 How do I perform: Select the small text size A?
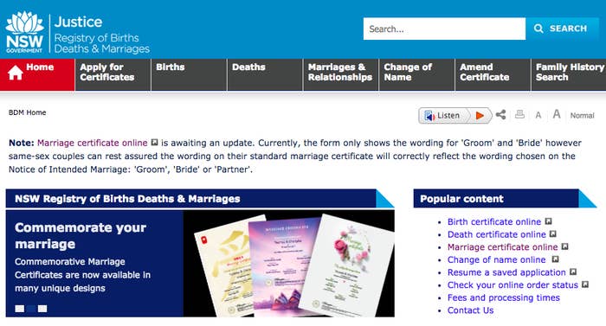point(538,116)
